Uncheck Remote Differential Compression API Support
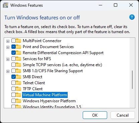 [13, 53]
